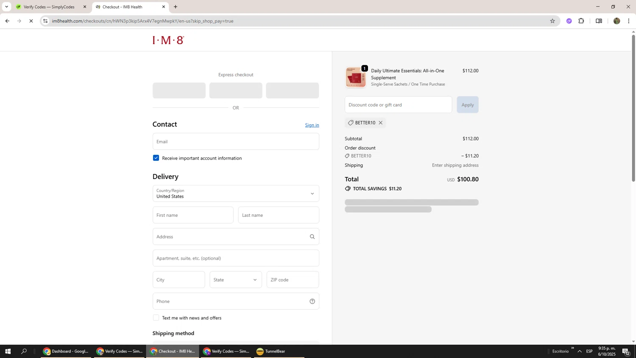Click the address search magnifier icon
The height and width of the screenshot is (358, 636).
pos(312,237)
